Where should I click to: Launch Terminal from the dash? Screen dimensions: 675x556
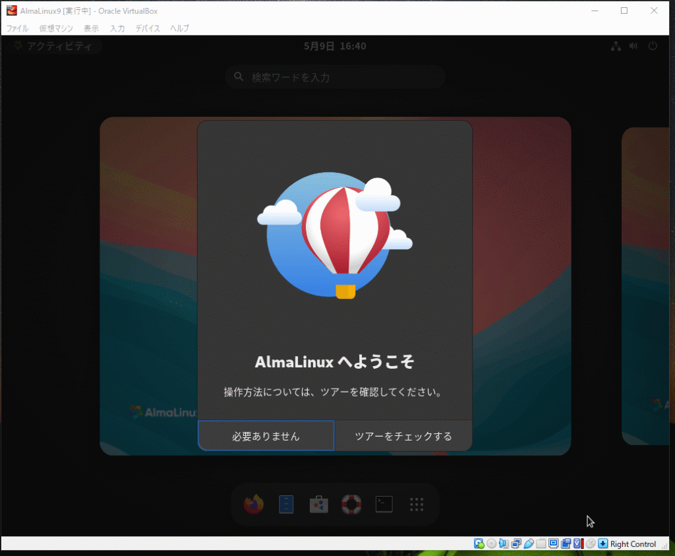tap(384, 505)
